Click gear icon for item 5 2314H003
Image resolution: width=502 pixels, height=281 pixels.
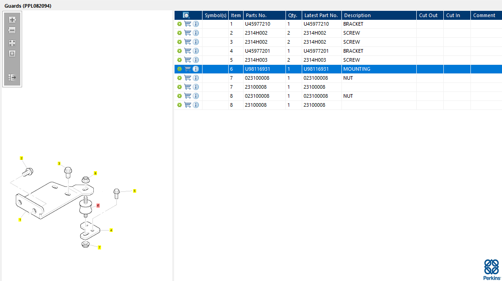[180, 60]
